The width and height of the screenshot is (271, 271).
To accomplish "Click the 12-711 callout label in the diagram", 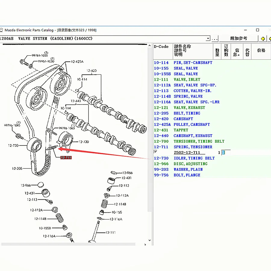I will click(x=66, y=157).
